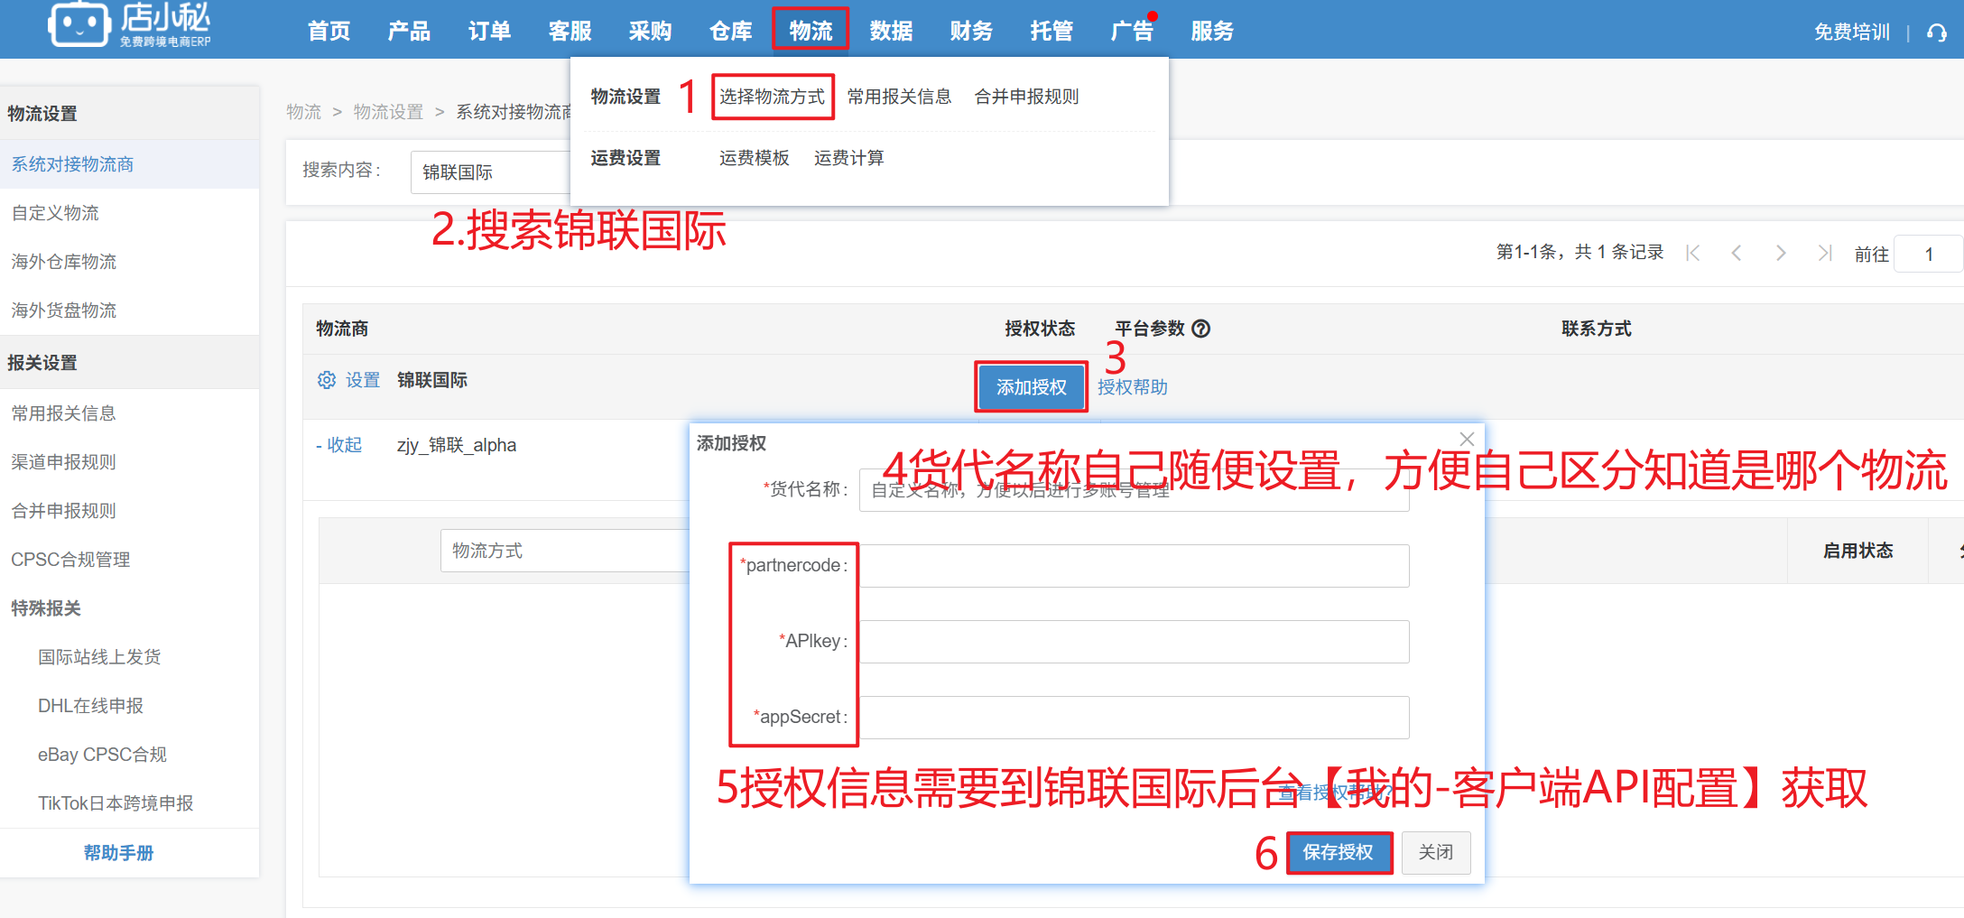Click the 授权状态 column header
1964x918 pixels.
pyautogui.click(x=1040, y=329)
